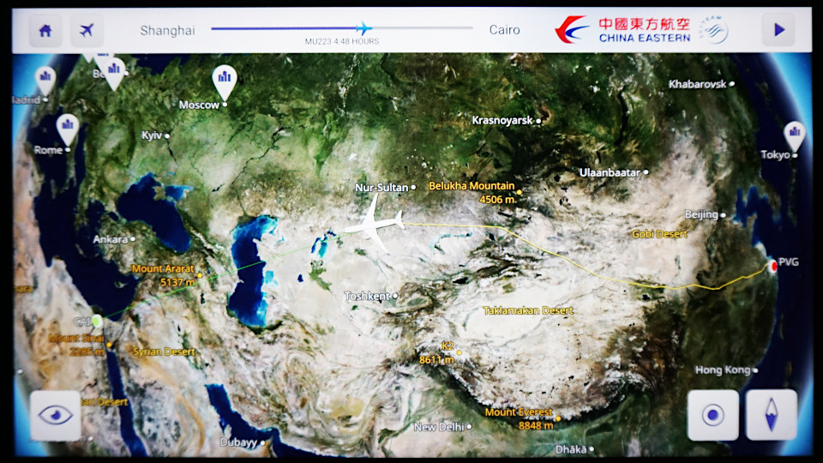Tap the compass orientation button

coord(771,415)
